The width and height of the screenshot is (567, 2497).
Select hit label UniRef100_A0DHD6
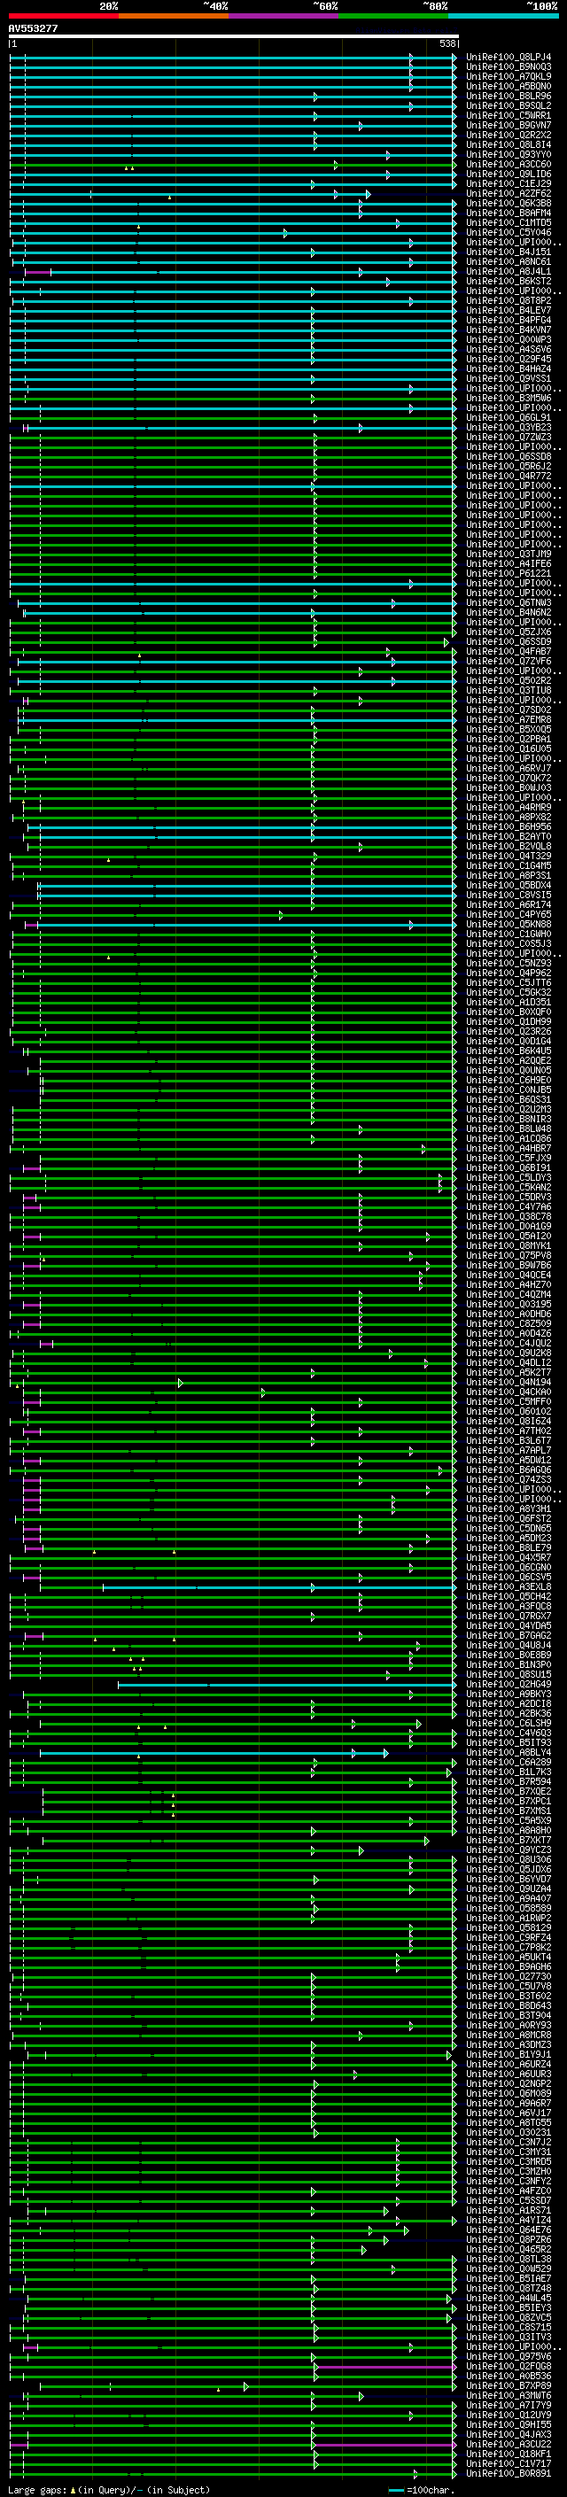(x=509, y=1314)
